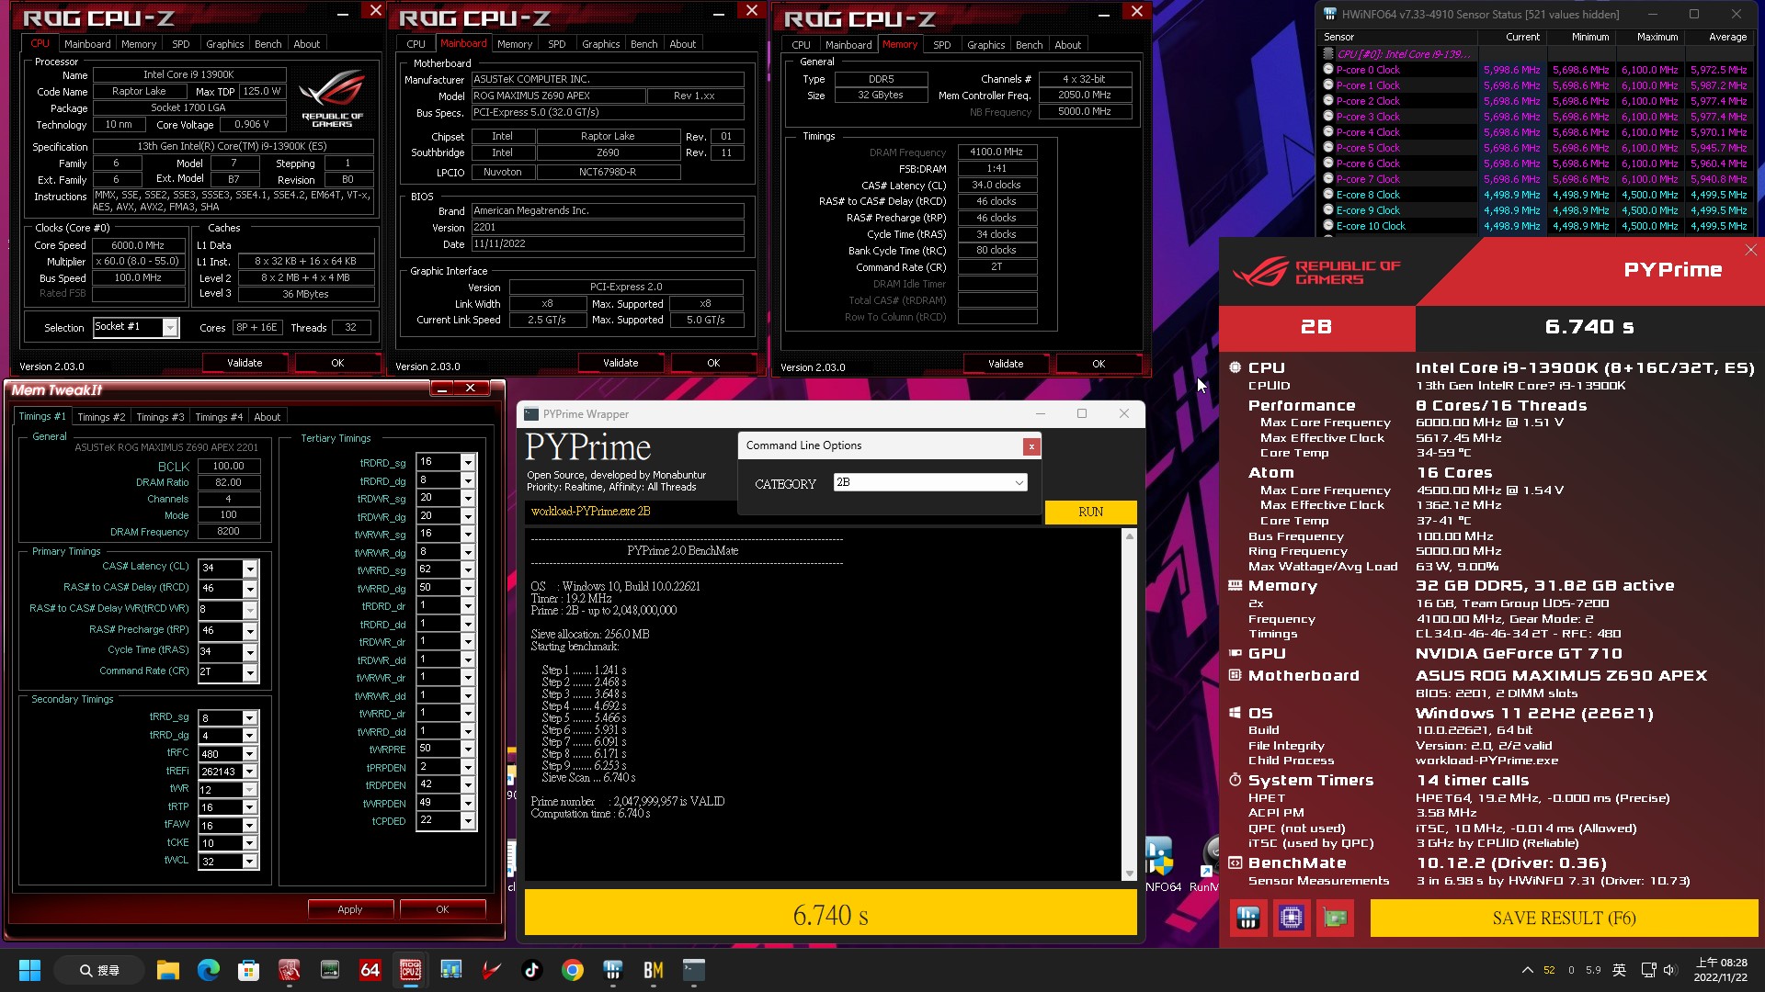Click the CPU section icon in BenchMate
Viewport: 1765px width, 992px height.
tap(1235, 367)
